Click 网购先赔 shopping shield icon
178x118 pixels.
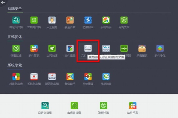tap(124, 20)
